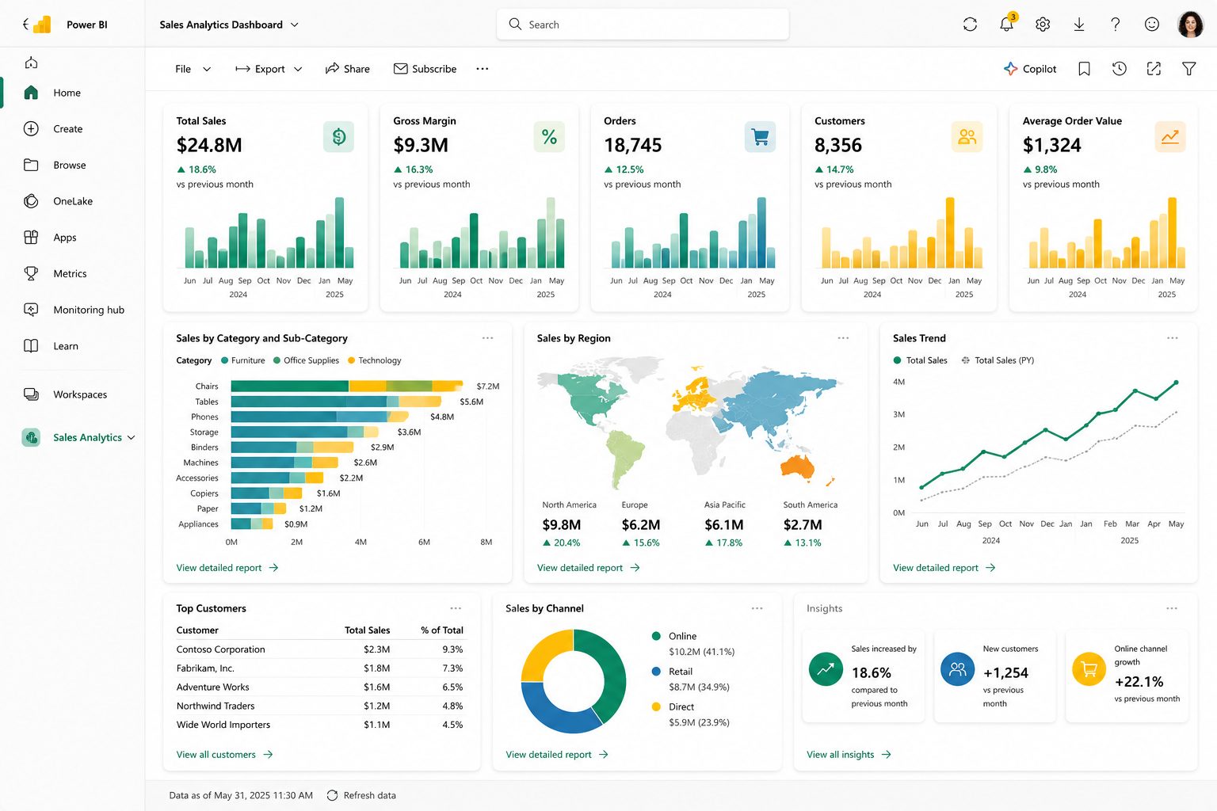Screen dimensions: 1217x811
Task: Open the filter funnel icon
Action: point(1188,69)
